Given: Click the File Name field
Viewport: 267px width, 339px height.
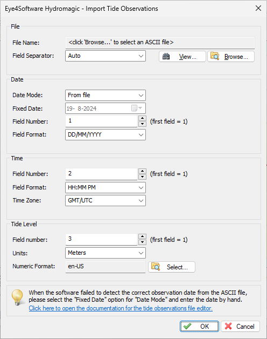Looking at the screenshot, I should coord(160,43).
